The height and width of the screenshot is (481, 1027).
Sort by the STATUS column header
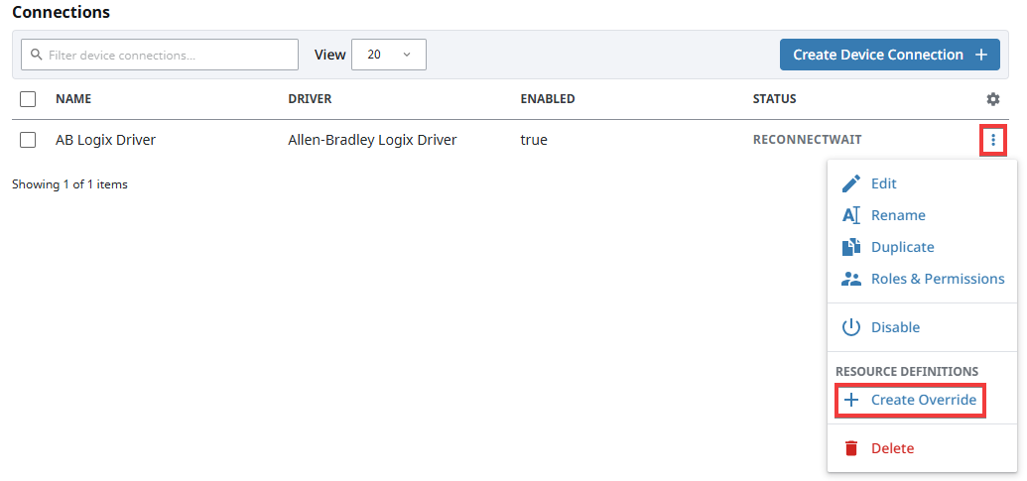(x=774, y=99)
